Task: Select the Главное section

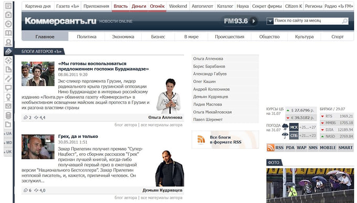Action: tap(45, 37)
